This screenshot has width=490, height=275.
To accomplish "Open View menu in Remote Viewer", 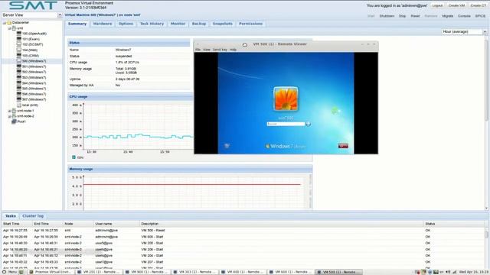I will pos(207,50).
